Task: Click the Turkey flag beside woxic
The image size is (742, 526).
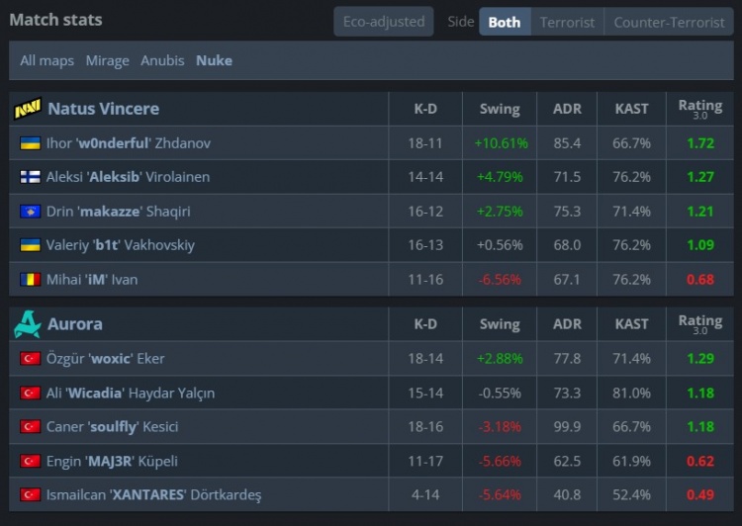Action: pos(30,359)
